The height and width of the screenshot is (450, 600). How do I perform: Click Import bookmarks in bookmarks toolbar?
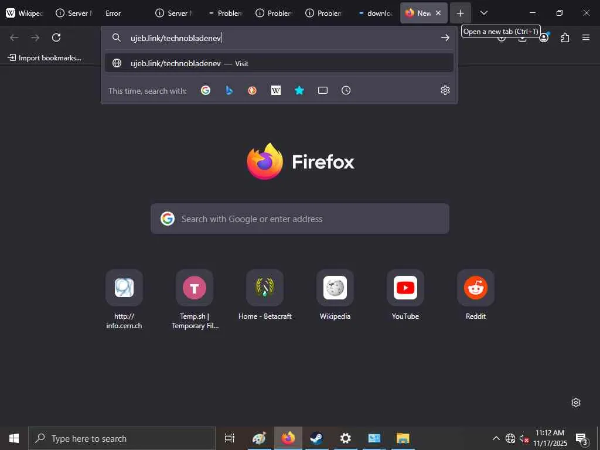pyautogui.click(x=45, y=58)
